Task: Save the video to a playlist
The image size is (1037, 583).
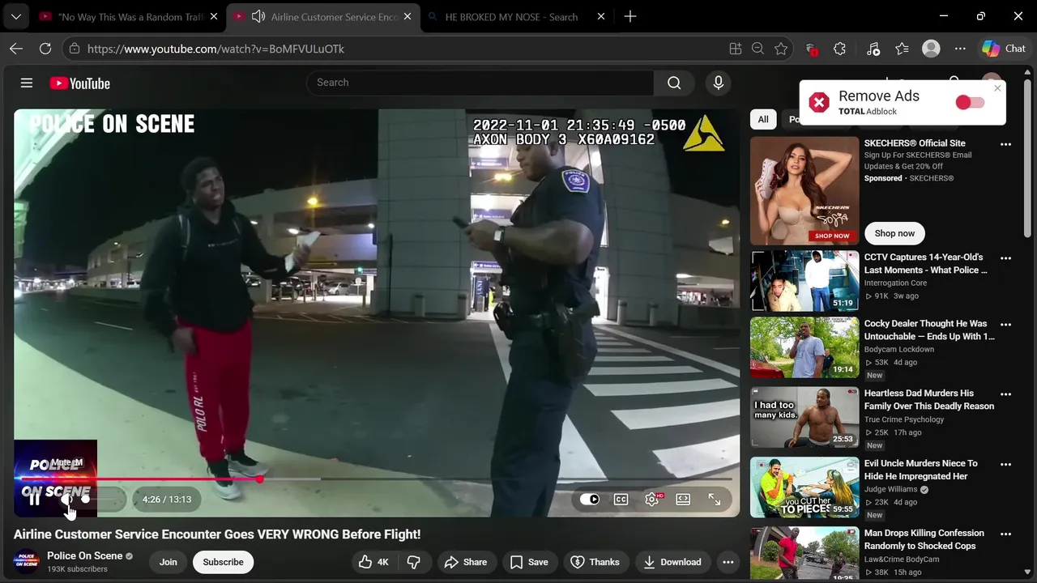Action: 529,562
